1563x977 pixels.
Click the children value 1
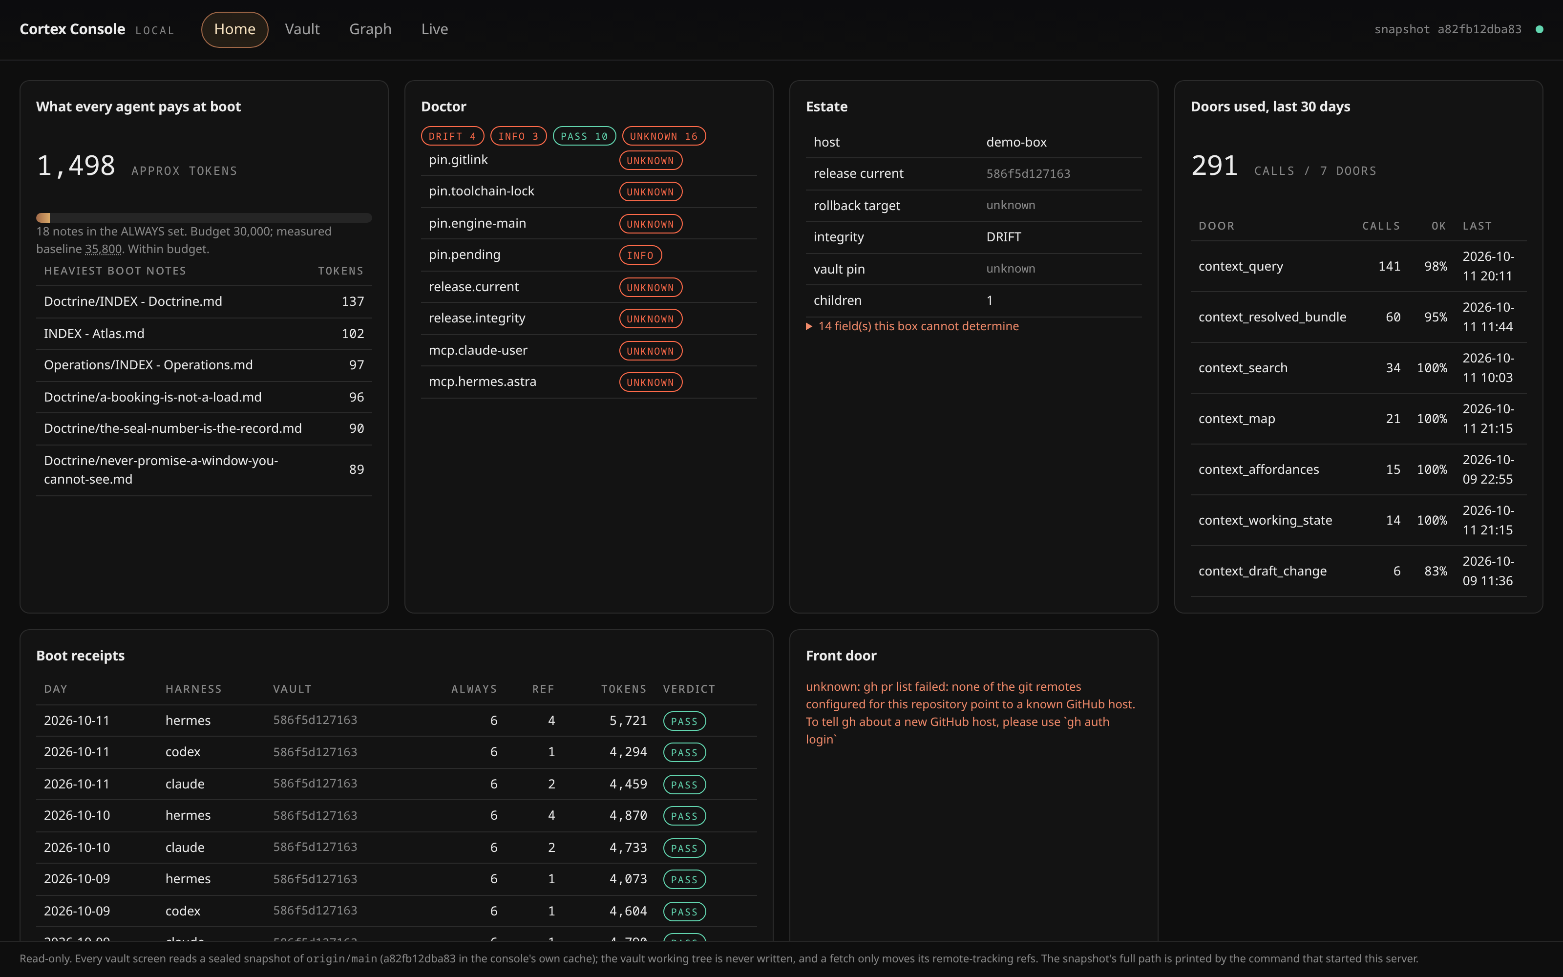coord(989,300)
